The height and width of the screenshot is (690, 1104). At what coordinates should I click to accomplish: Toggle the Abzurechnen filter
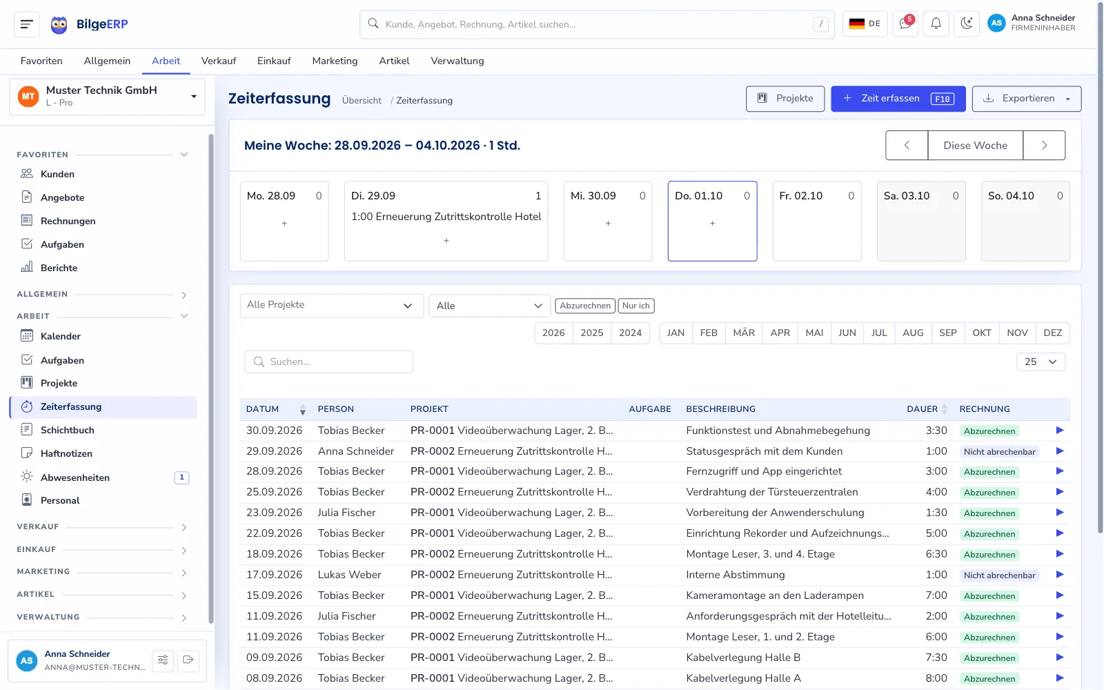coord(585,306)
